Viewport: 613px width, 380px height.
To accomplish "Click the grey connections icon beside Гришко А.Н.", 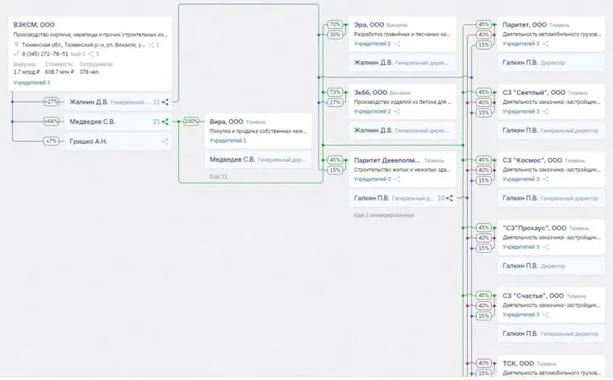I will [x=165, y=142].
